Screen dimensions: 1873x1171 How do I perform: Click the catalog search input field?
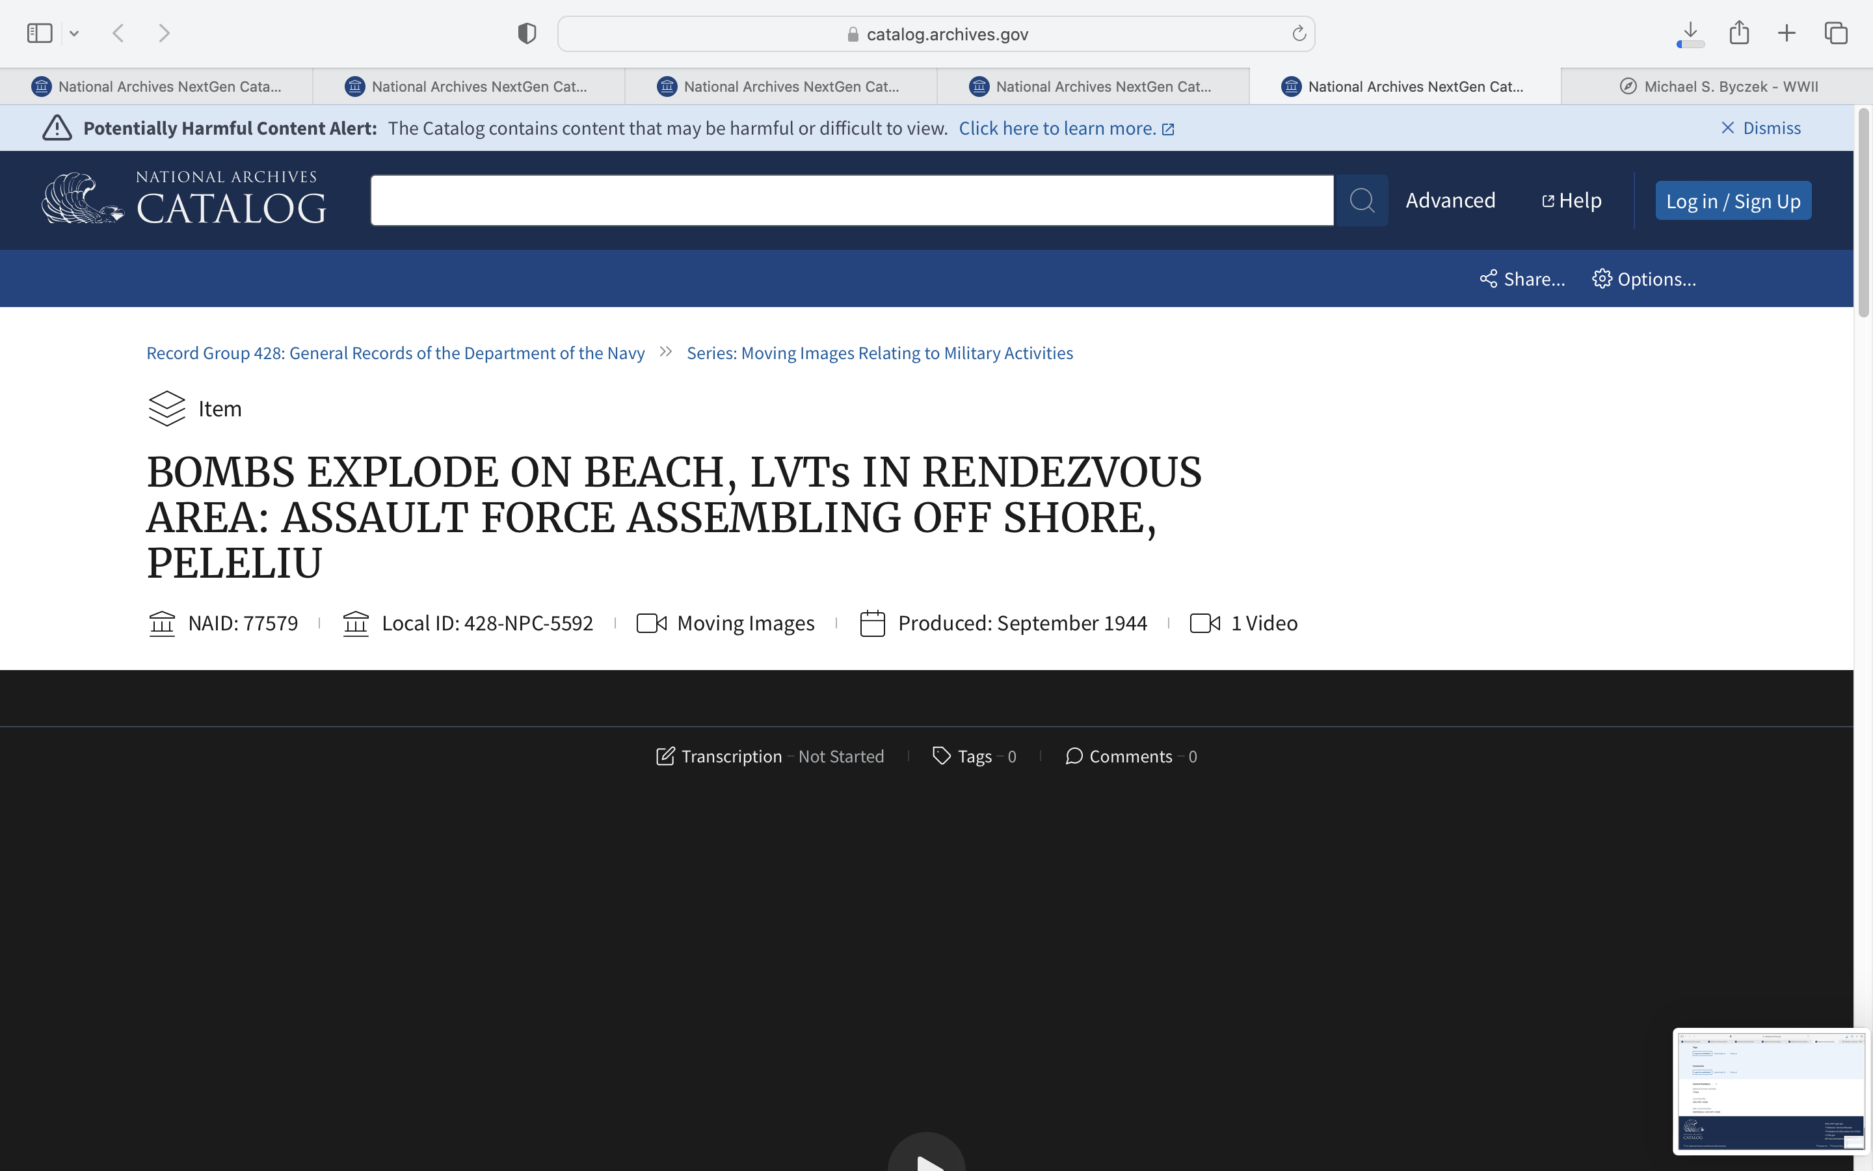tap(851, 200)
